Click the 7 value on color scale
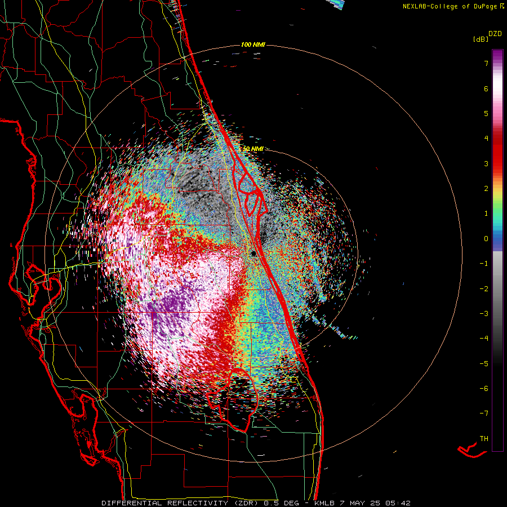 486,63
